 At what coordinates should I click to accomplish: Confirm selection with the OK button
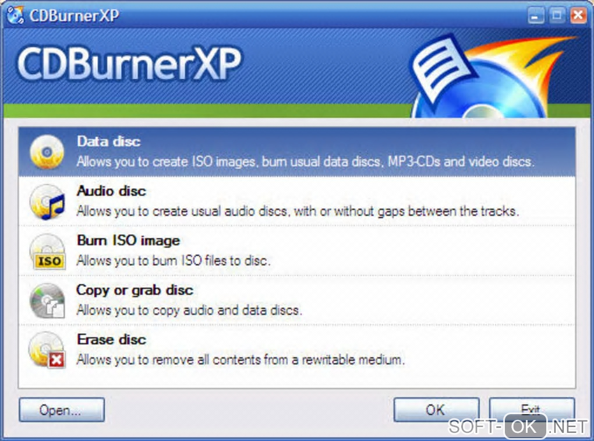(436, 410)
